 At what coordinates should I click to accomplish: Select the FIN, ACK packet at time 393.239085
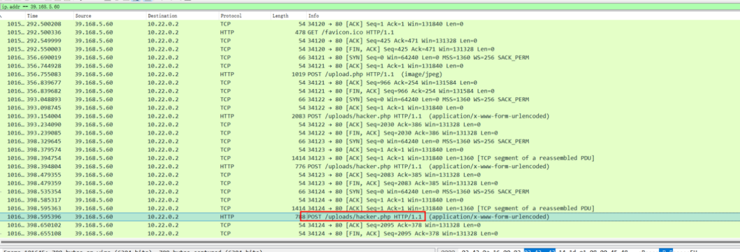[x=370, y=133]
